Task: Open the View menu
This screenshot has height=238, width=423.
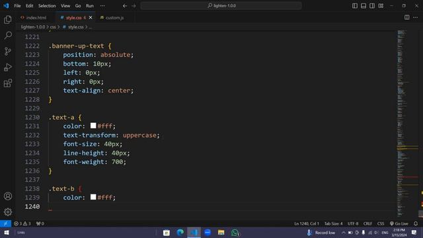Action: pos(65,6)
